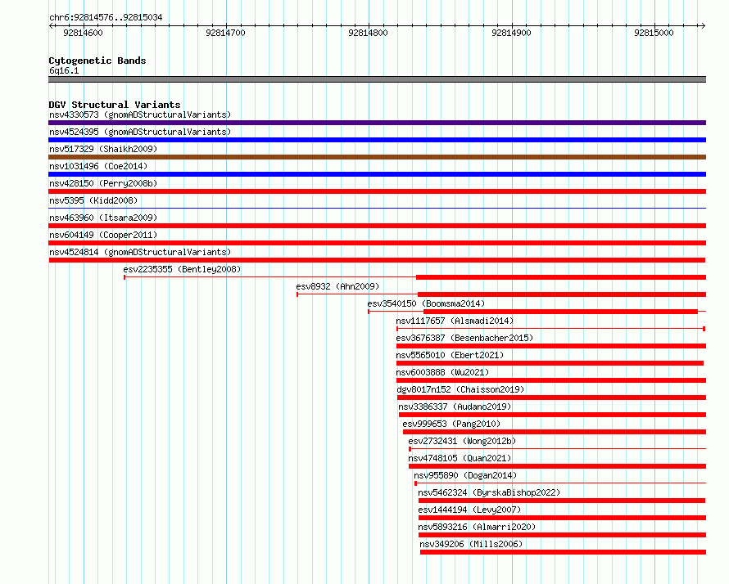Click ruler position 92814800

[368, 33]
